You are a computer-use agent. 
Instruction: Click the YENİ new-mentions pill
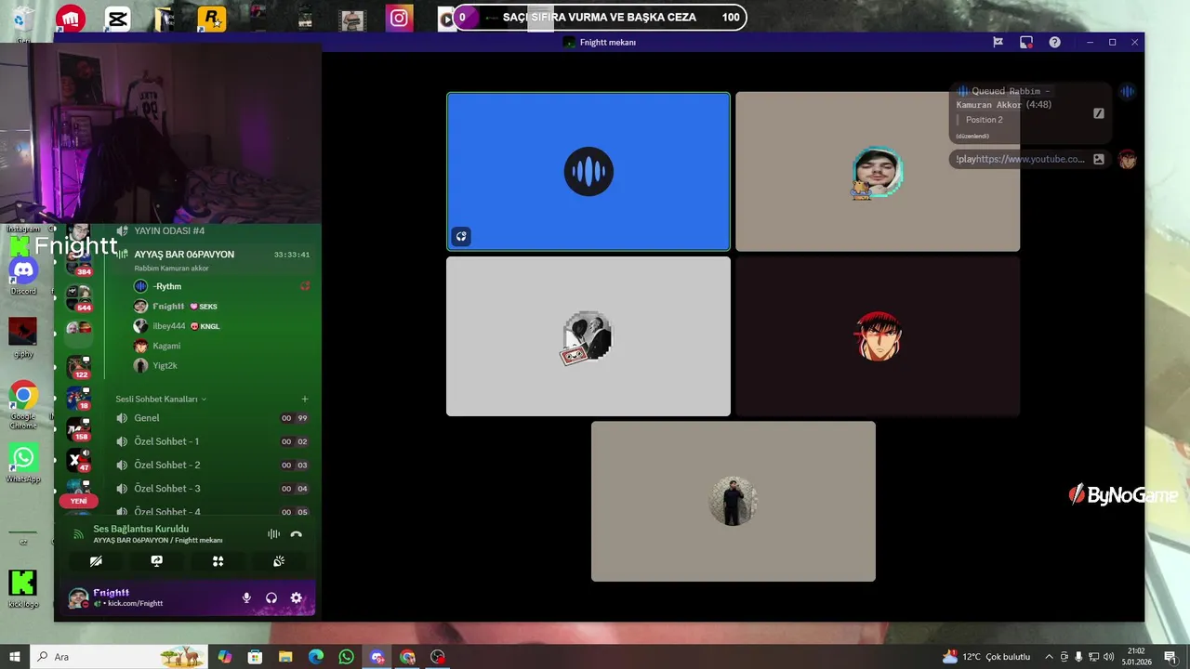79,501
